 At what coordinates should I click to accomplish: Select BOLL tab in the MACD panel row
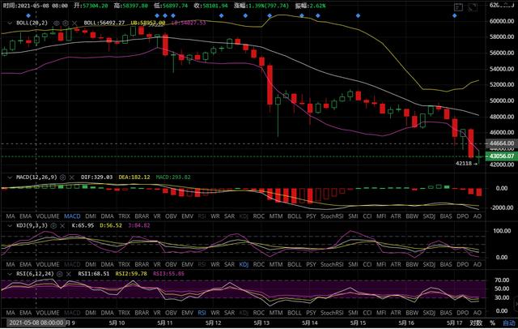click(295, 216)
